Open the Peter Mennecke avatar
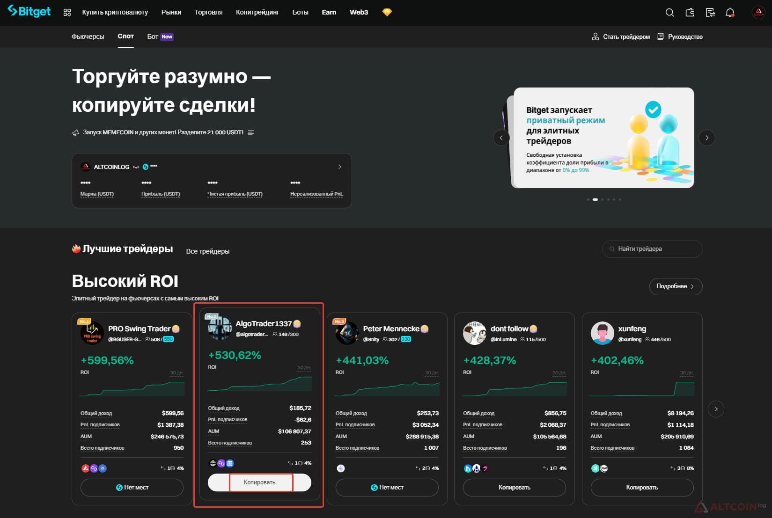Screen dimensions: 772x518 pos(347,333)
